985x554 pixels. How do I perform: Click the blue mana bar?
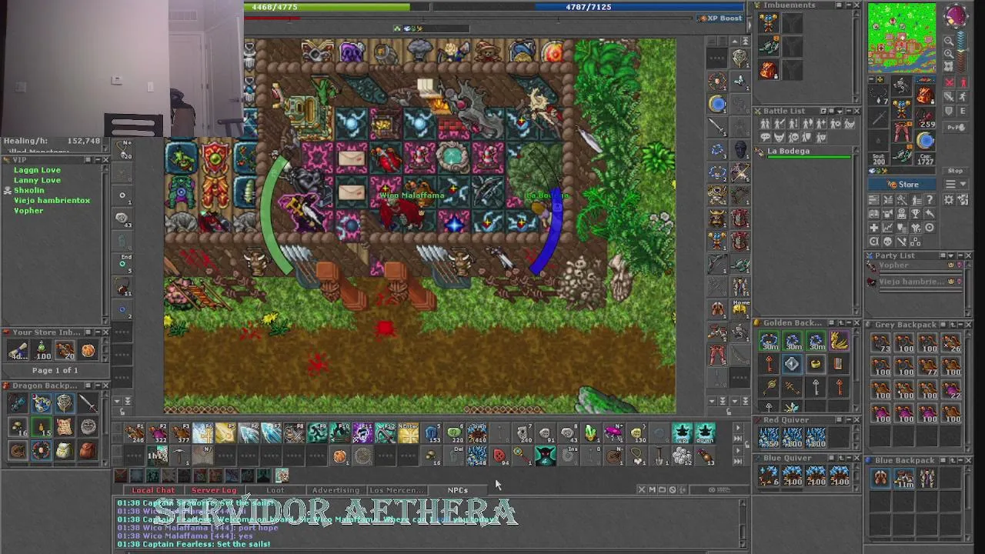pyautogui.click(x=588, y=7)
